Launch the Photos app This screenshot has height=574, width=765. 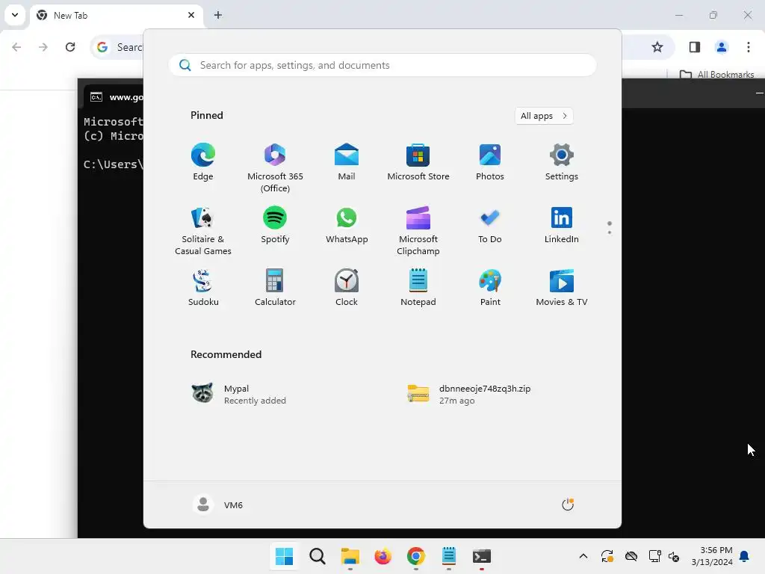pos(490,162)
